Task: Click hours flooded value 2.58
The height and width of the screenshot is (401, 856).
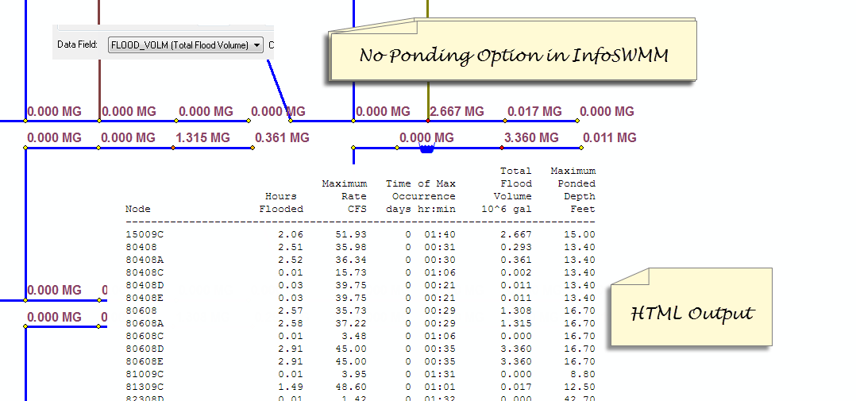Action: click(x=291, y=323)
